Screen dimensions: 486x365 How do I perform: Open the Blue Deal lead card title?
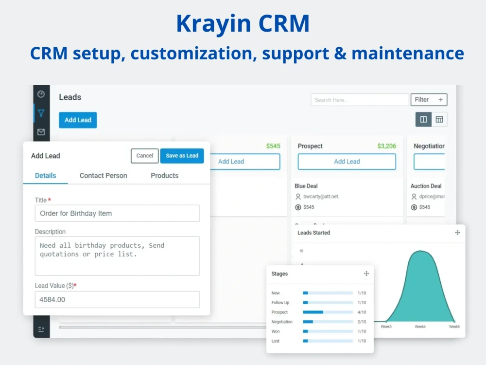click(306, 186)
